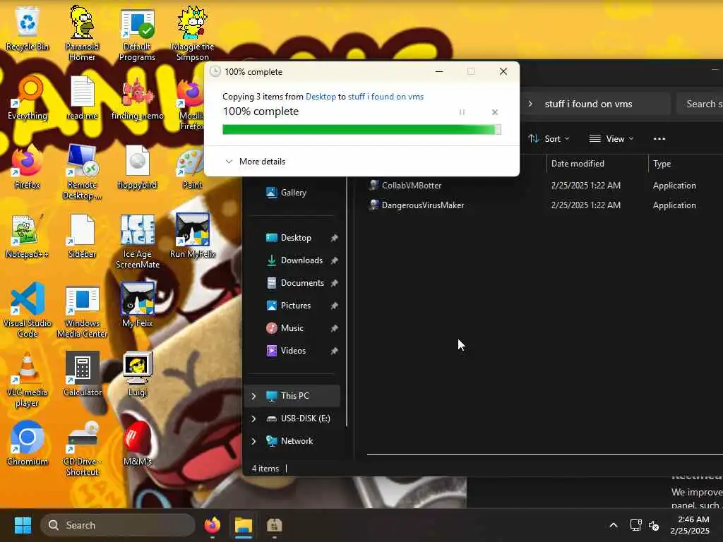Select the Paint desktop shortcut
This screenshot has width=723, height=542.
(x=192, y=167)
